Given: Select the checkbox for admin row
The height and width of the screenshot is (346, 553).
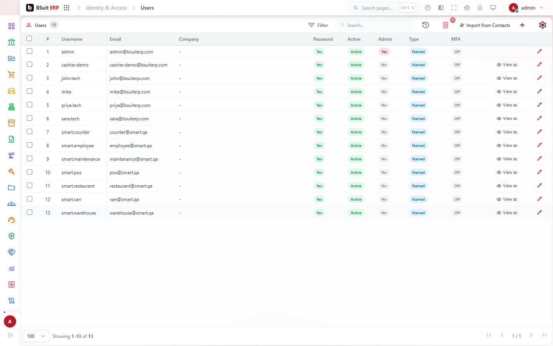Looking at the screenshot, I should 30,51.
